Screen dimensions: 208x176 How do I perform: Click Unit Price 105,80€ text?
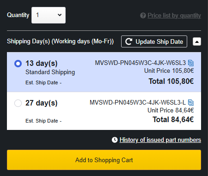click(x=169, y=70)
